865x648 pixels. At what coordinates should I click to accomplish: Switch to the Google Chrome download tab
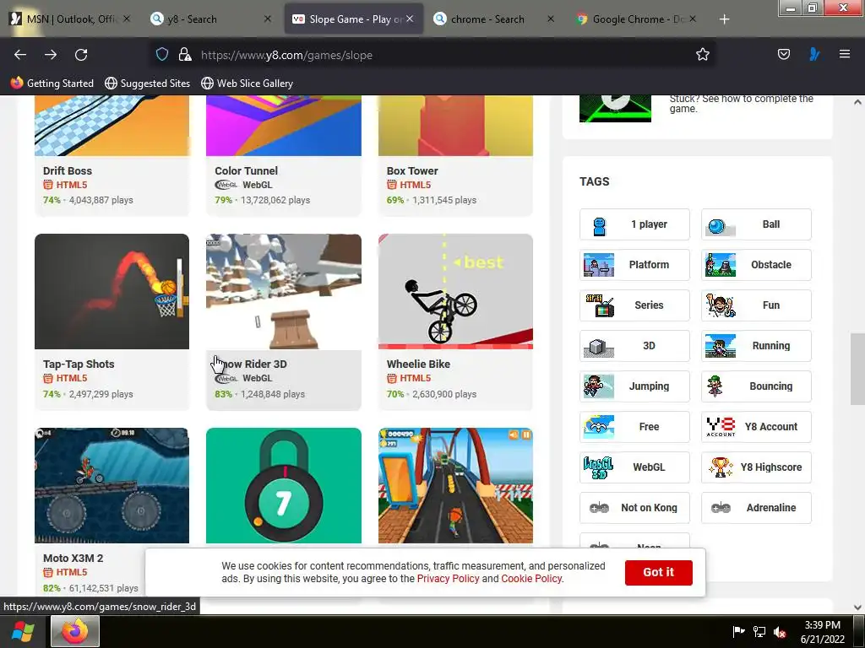tap(635, 19)
